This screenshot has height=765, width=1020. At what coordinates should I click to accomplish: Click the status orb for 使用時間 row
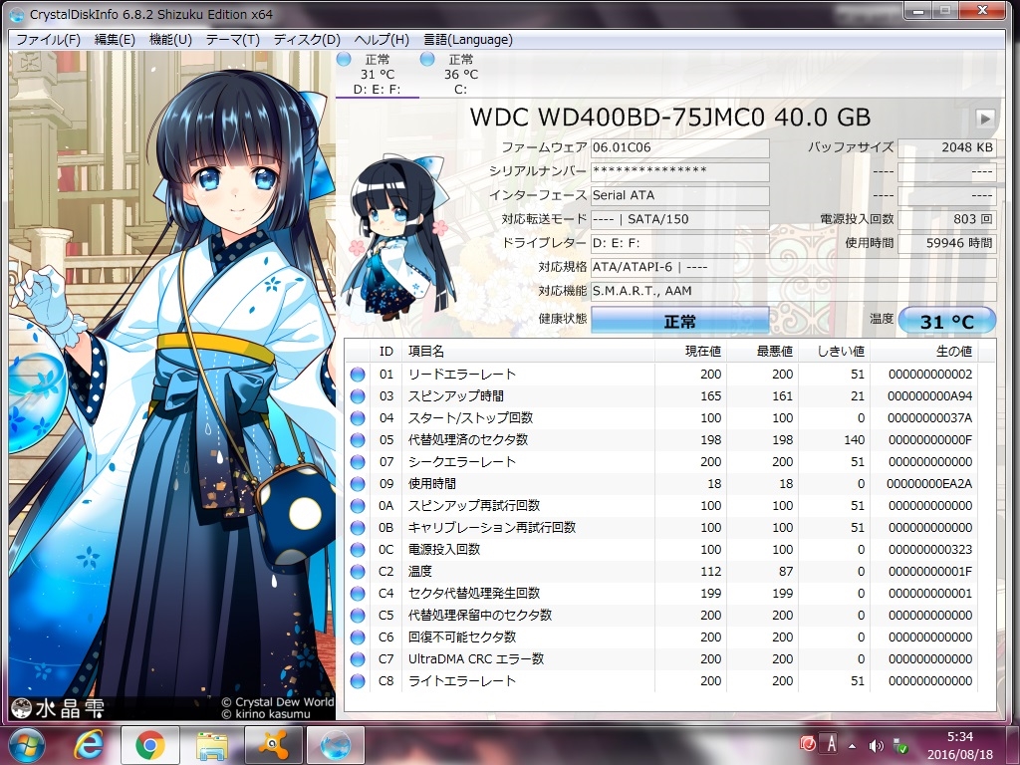358,484
